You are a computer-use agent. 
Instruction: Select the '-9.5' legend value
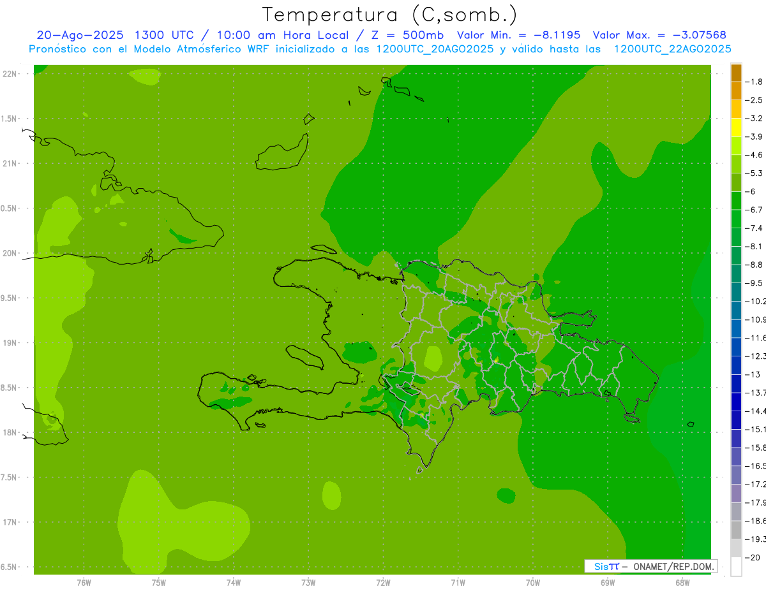pos(754,283)
